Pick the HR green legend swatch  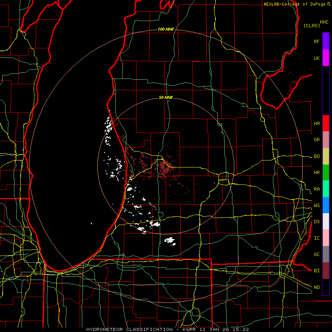(x=326, y=173)
